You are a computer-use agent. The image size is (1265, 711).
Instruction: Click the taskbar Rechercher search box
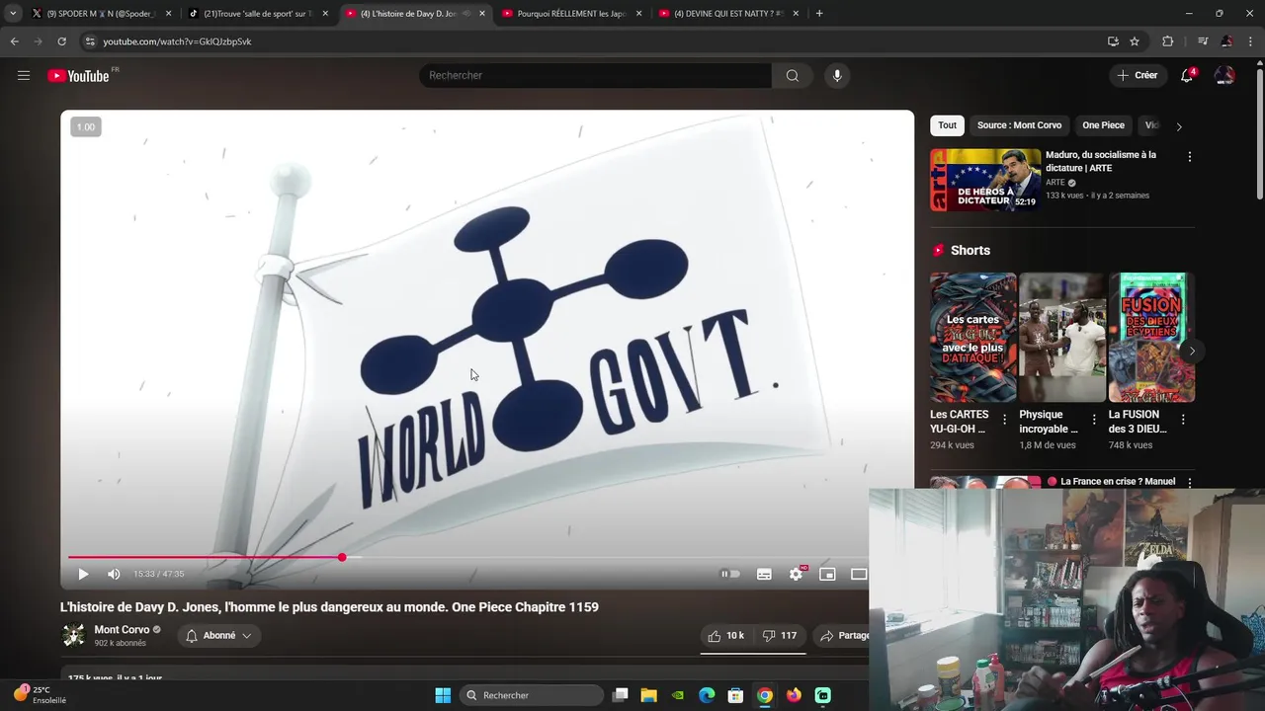532,695
